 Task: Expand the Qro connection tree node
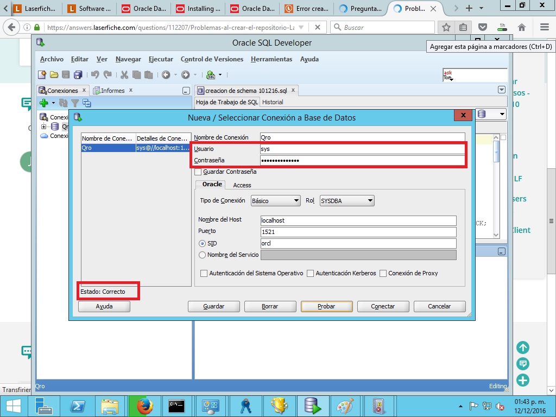click(43, 127)
